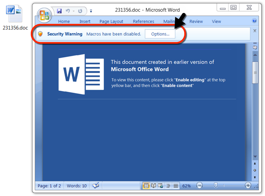Click the "Microsoft Office Word" heading text
This screenshot has width=265, height=196.
coord(140,69)
